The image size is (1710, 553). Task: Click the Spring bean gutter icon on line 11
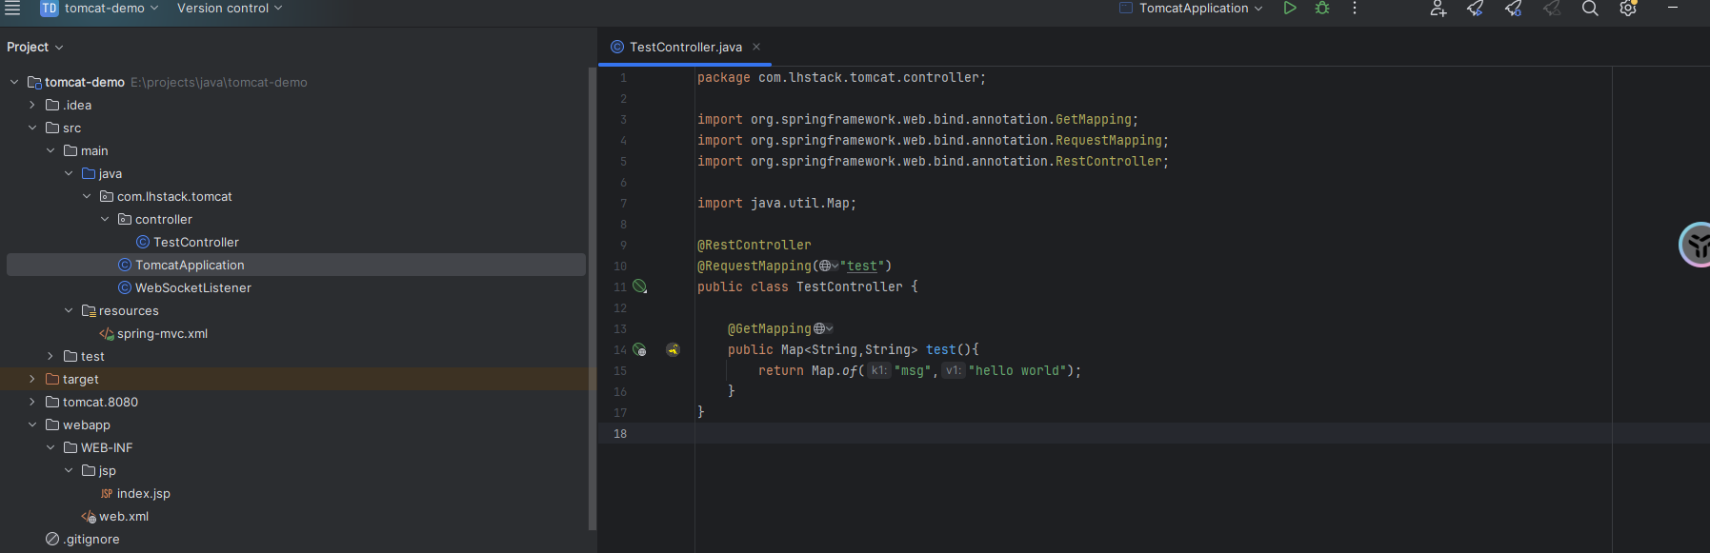point(640,286)
